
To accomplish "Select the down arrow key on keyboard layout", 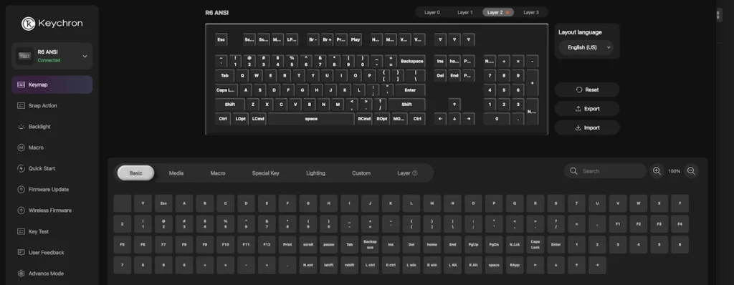I will [x=454, y=119].
